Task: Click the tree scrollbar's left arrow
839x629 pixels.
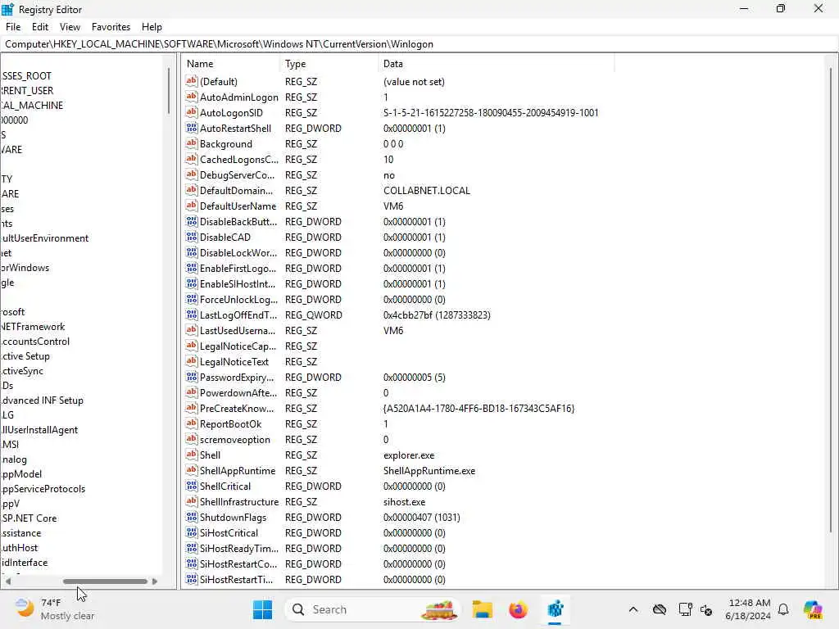Action: coord(7,581)
